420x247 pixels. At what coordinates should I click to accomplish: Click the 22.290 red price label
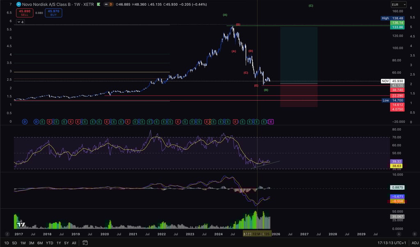point(397,96)
